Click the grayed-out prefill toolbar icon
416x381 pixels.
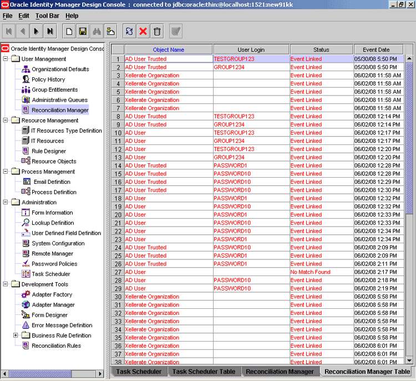(x=176, y=31)
